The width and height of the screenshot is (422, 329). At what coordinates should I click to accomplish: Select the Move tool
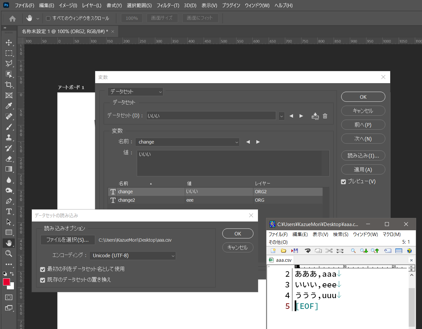[x=8, y=42]
